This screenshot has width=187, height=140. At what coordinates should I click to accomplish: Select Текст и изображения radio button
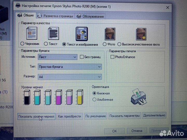click(x=64, y=44)
